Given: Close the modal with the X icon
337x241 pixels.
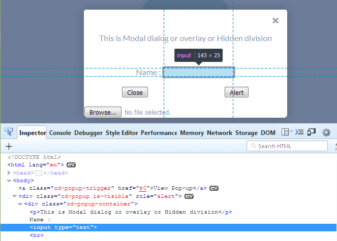Looking at the screenshot, I should 275,21.
